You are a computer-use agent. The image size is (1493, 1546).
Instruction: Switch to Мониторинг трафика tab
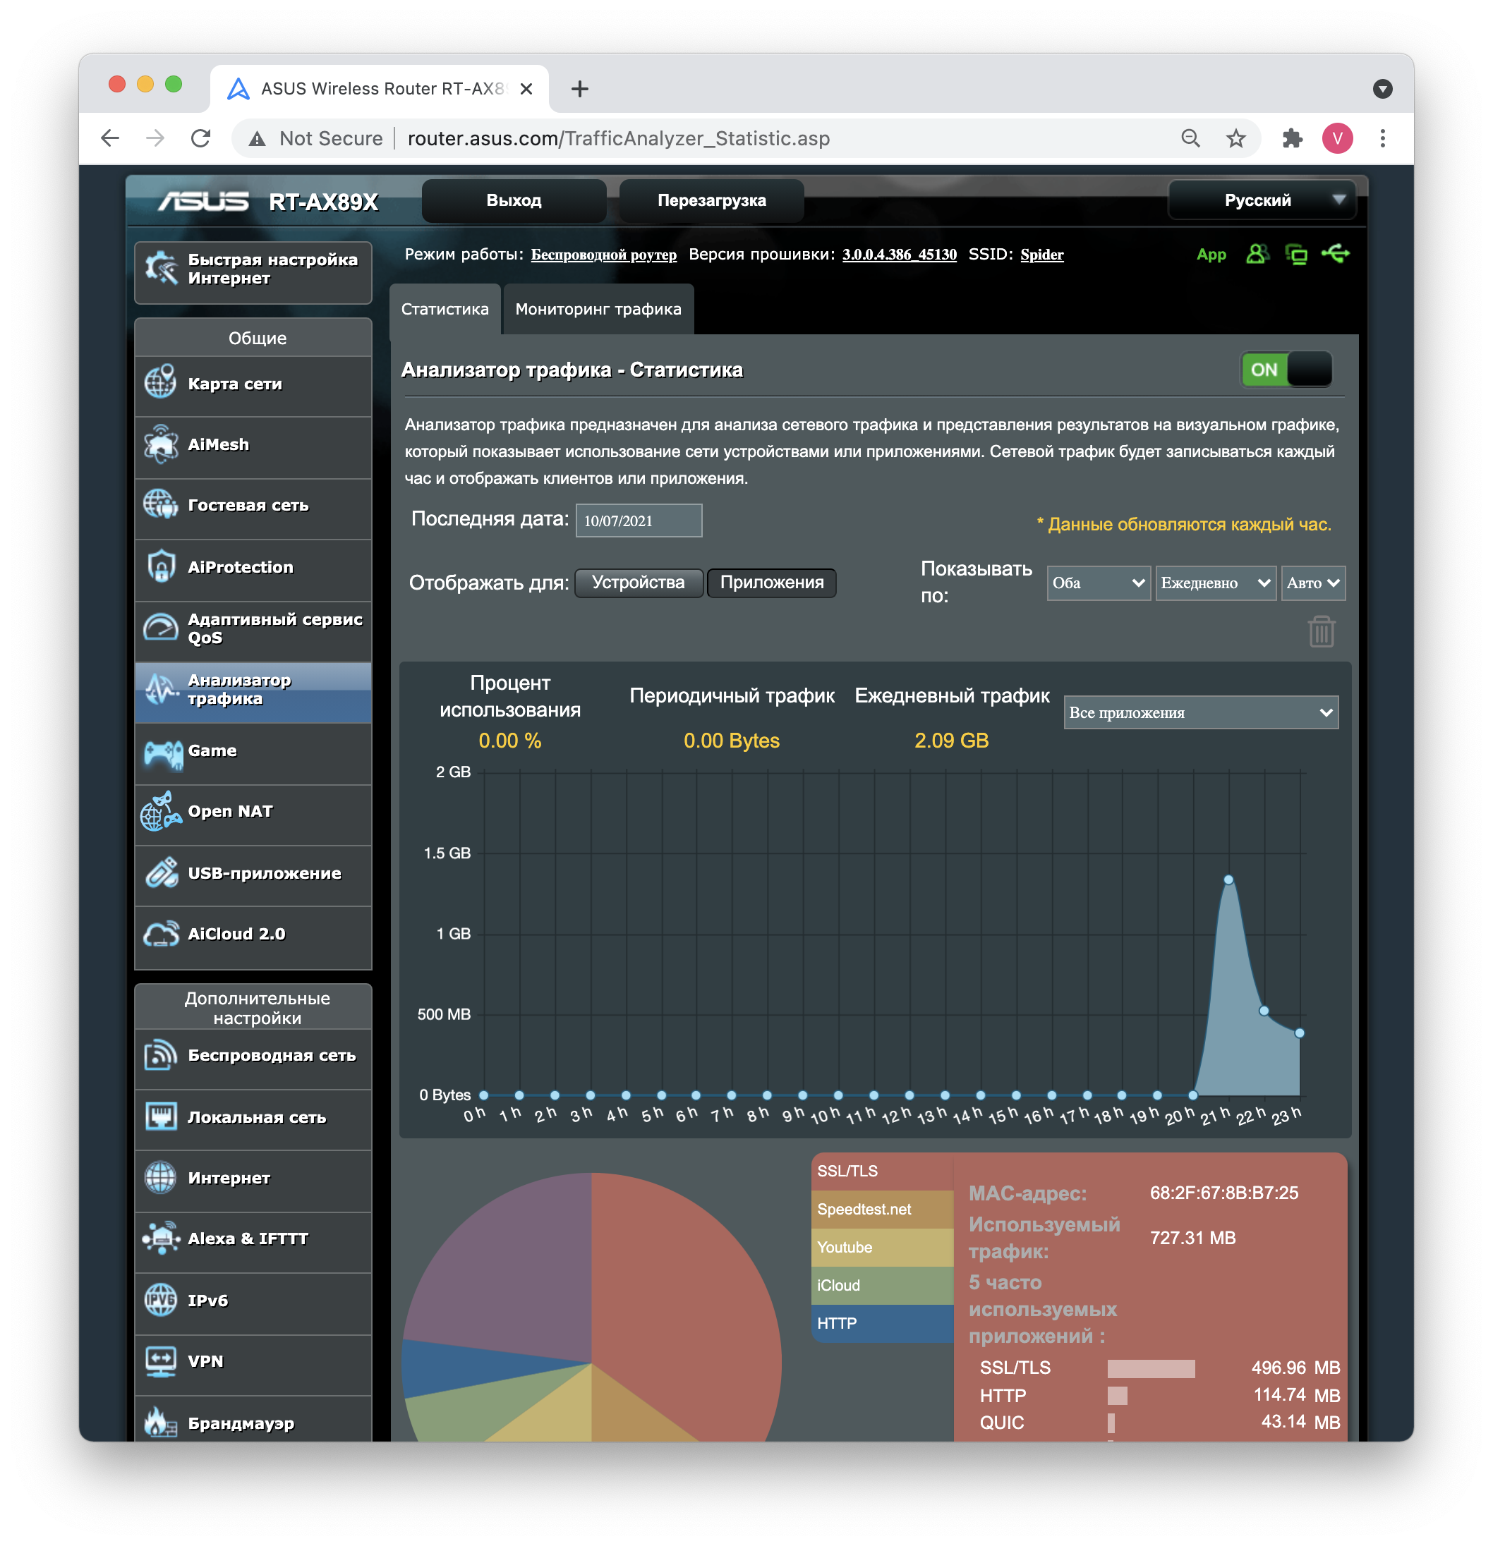[598, 309]
